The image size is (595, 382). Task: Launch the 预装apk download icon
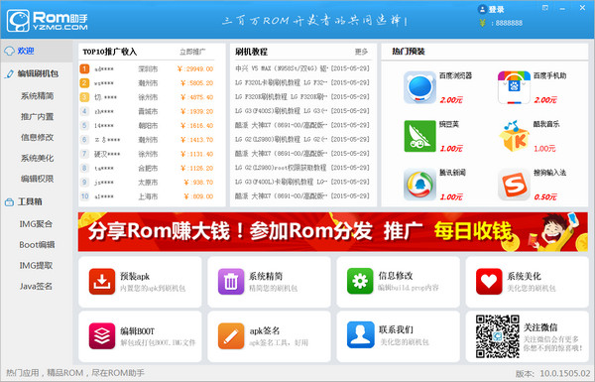[x=102, y=282]
